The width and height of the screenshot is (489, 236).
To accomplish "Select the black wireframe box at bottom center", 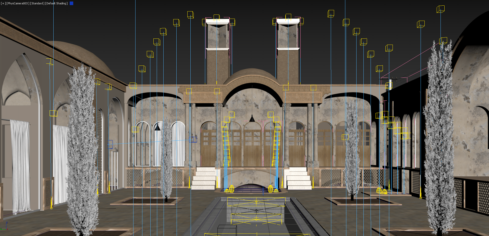I will pyautogui.click(x=227, y=230).
